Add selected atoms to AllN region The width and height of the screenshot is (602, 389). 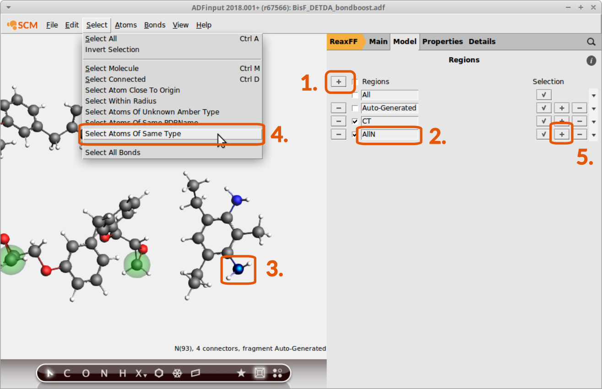pos(562,135)
